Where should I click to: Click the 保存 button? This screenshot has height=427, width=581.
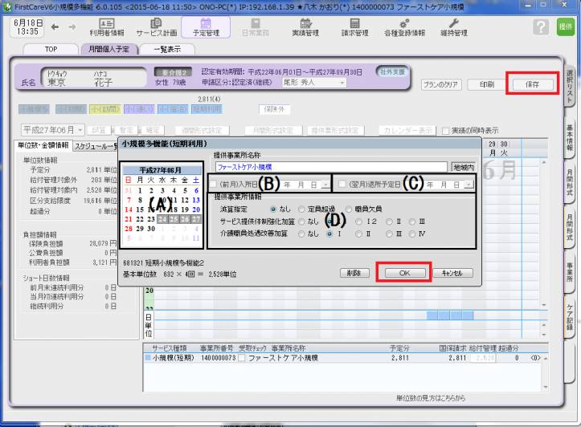click(531, 83)
